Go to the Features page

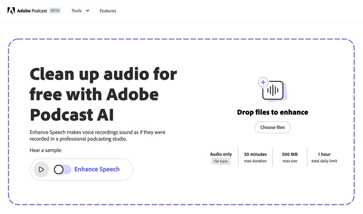108,11
